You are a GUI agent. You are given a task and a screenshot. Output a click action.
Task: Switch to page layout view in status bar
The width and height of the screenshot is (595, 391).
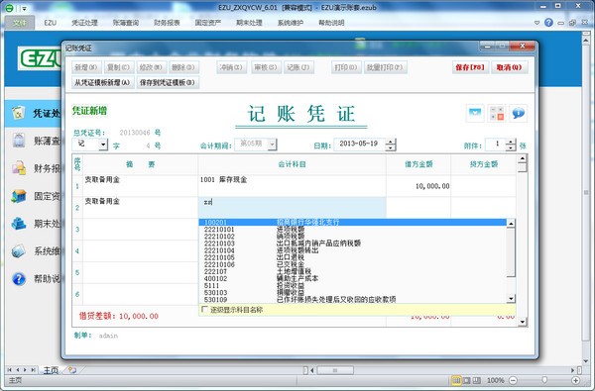pos(467,380)
